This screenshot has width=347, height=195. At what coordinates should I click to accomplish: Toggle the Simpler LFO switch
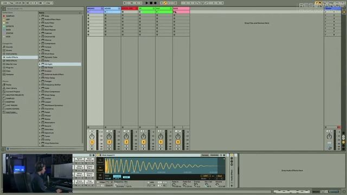click(148, 183)
